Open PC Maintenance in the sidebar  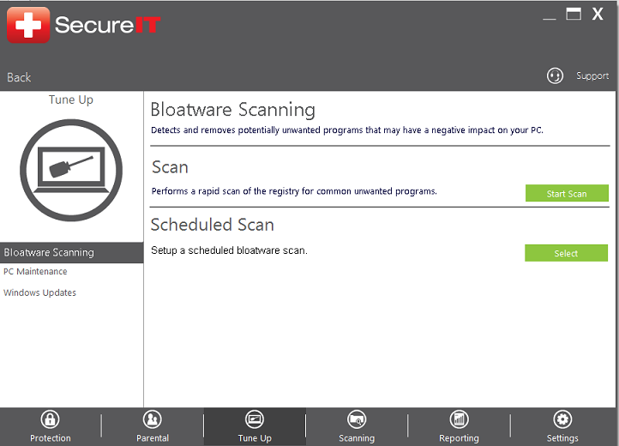coord(35,272)
